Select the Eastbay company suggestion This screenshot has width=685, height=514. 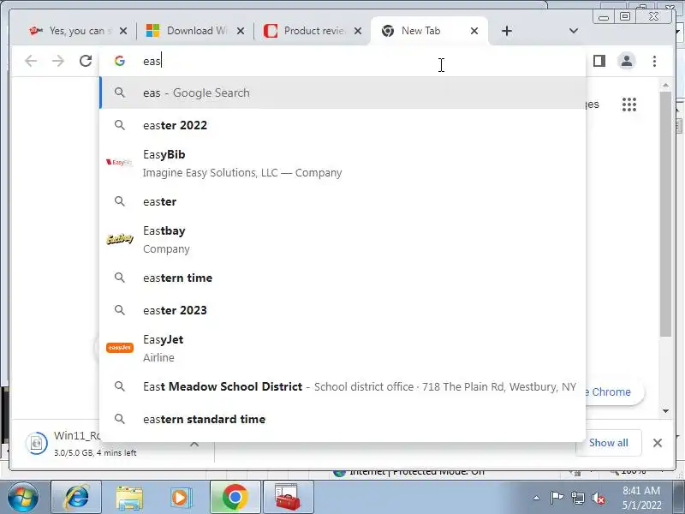tap(343, 240)
